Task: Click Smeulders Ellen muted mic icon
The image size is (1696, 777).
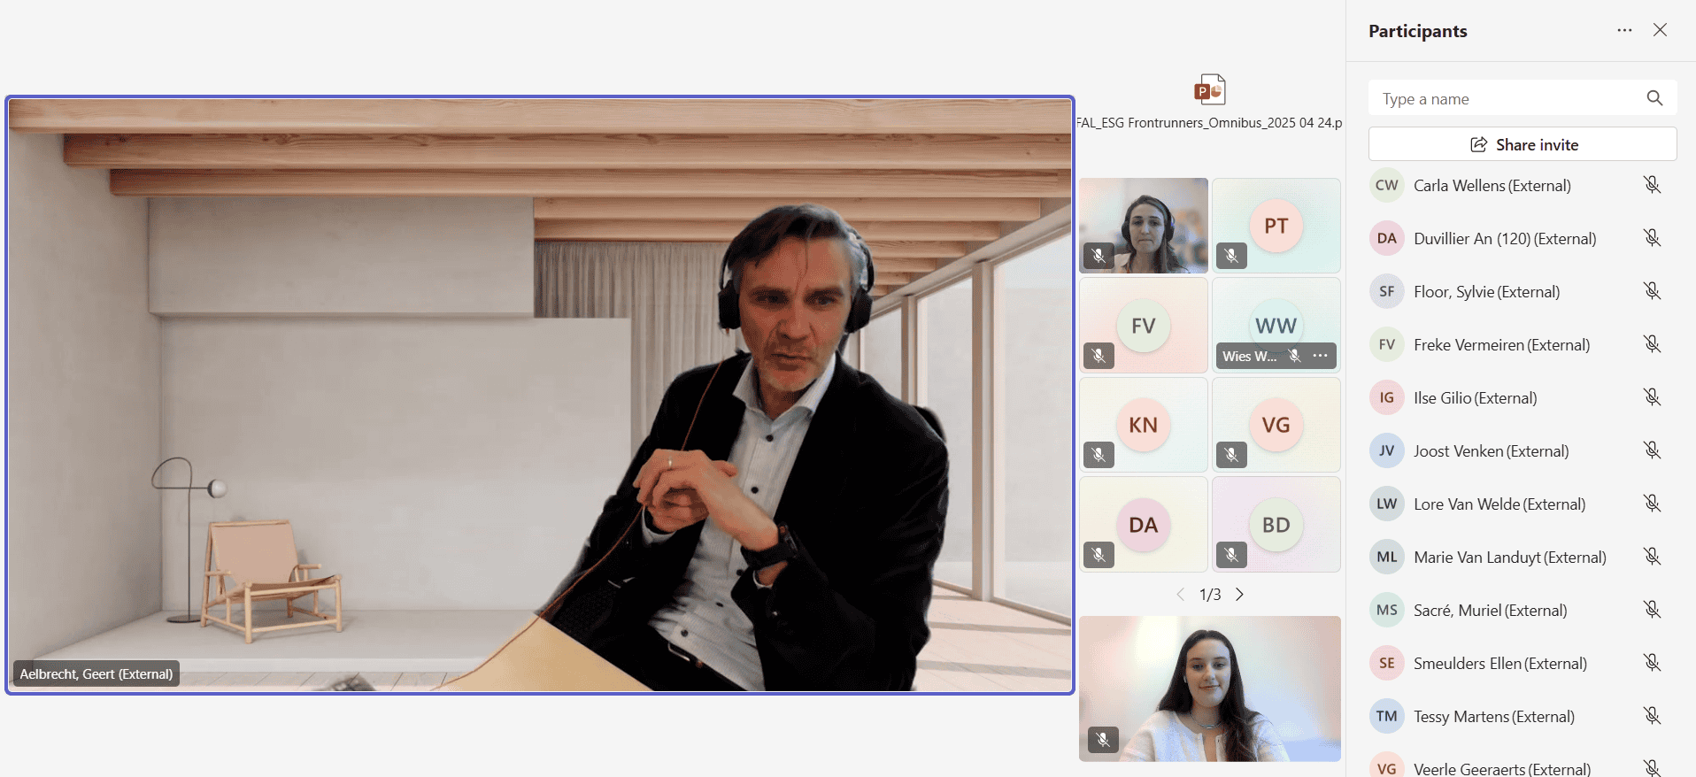Action: (1652, 663)
